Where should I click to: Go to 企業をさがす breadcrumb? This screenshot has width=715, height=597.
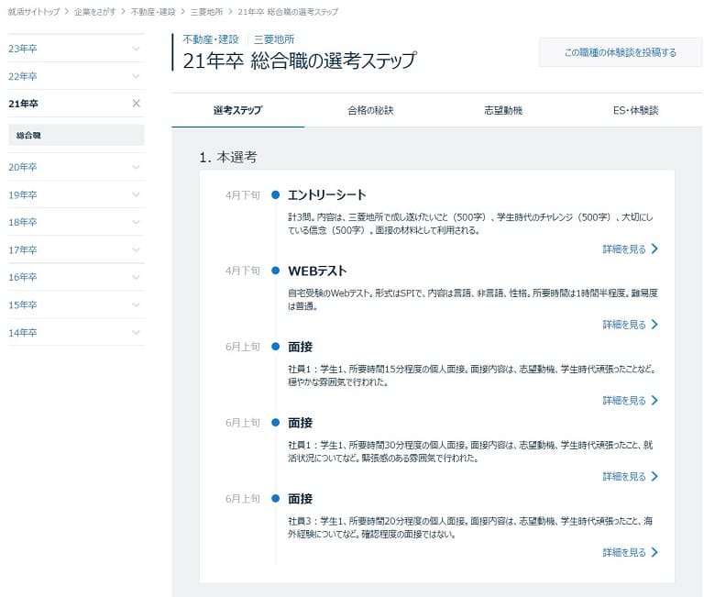tap(94, 12)
